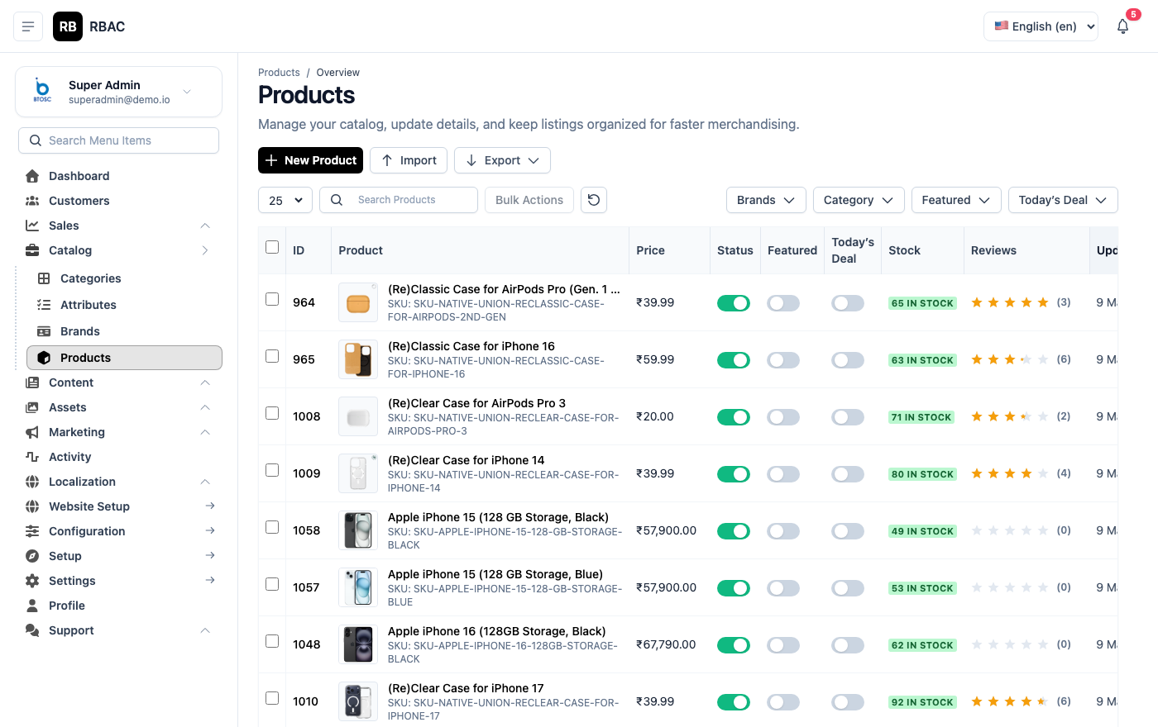1158x727 pixels.
Task: Click the Setup compass icon
Action: (x=32, y=556)
